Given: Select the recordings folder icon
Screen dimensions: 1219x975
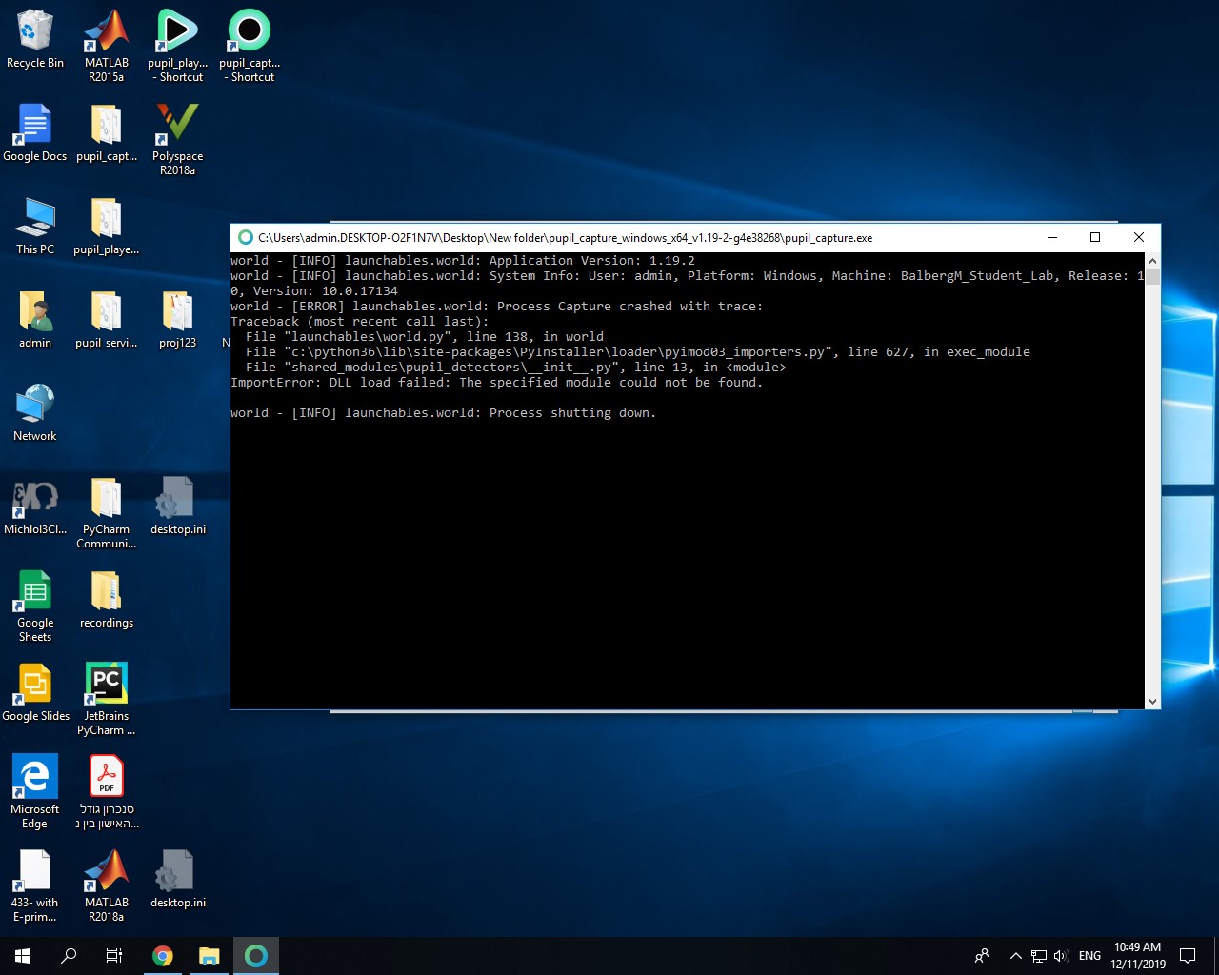Looking at the screenshot, I should (107, 600).
